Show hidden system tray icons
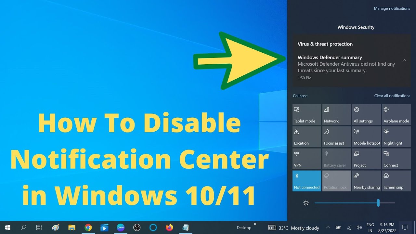The width and height of the screenshot is (416, 234). point(328,228)
